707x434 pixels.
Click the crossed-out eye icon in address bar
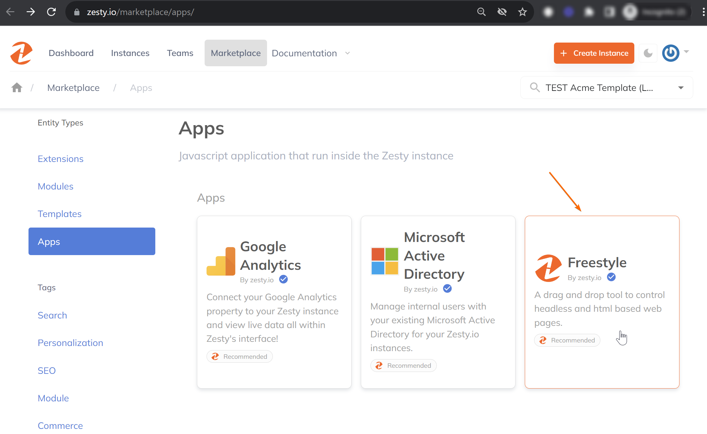pos(502,12)
